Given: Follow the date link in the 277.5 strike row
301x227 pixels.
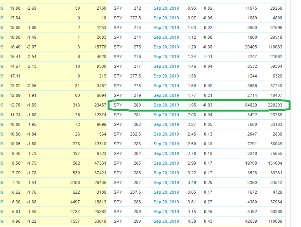Looking at the screenshot, I should pos(166,76).
